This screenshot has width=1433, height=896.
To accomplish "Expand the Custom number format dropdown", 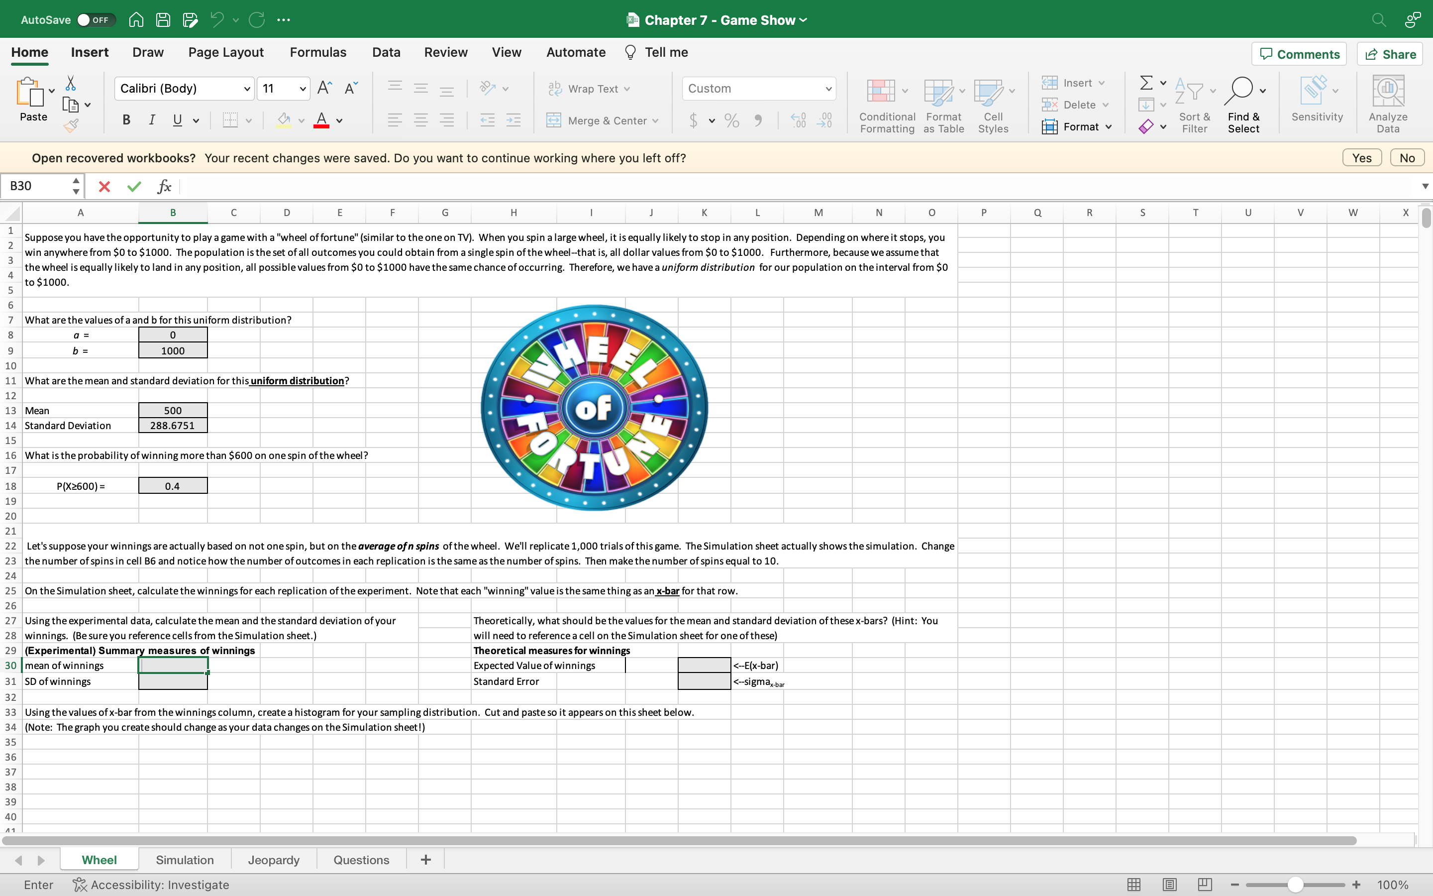I will pyautogui.click(x=828, y=89).
